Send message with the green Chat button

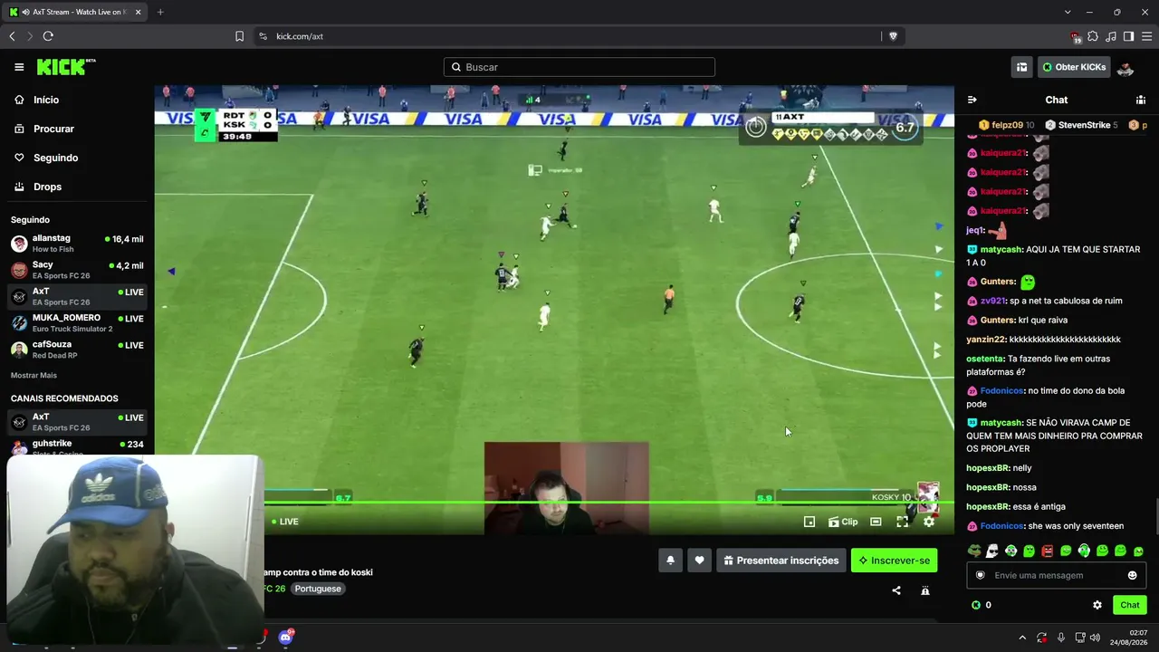(1130, 605)
